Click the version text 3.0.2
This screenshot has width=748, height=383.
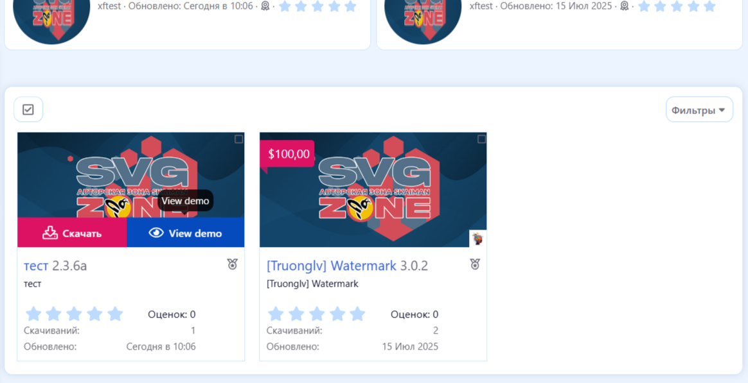[414, 266]
